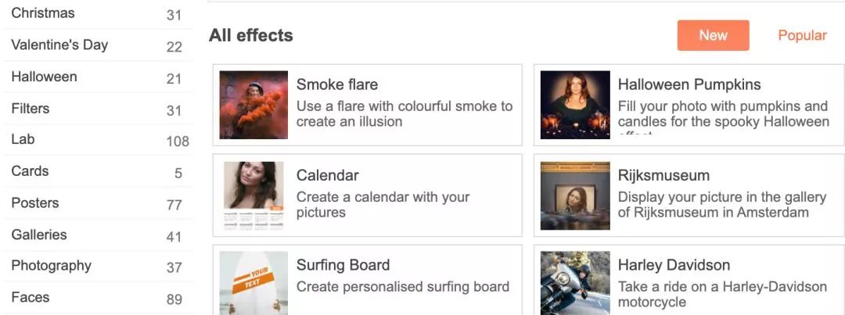Image resolution: width=845 pixels, height=315 pixels.
Task: Browse the Valentine's Day category
Action: click(x=59, y=45)
